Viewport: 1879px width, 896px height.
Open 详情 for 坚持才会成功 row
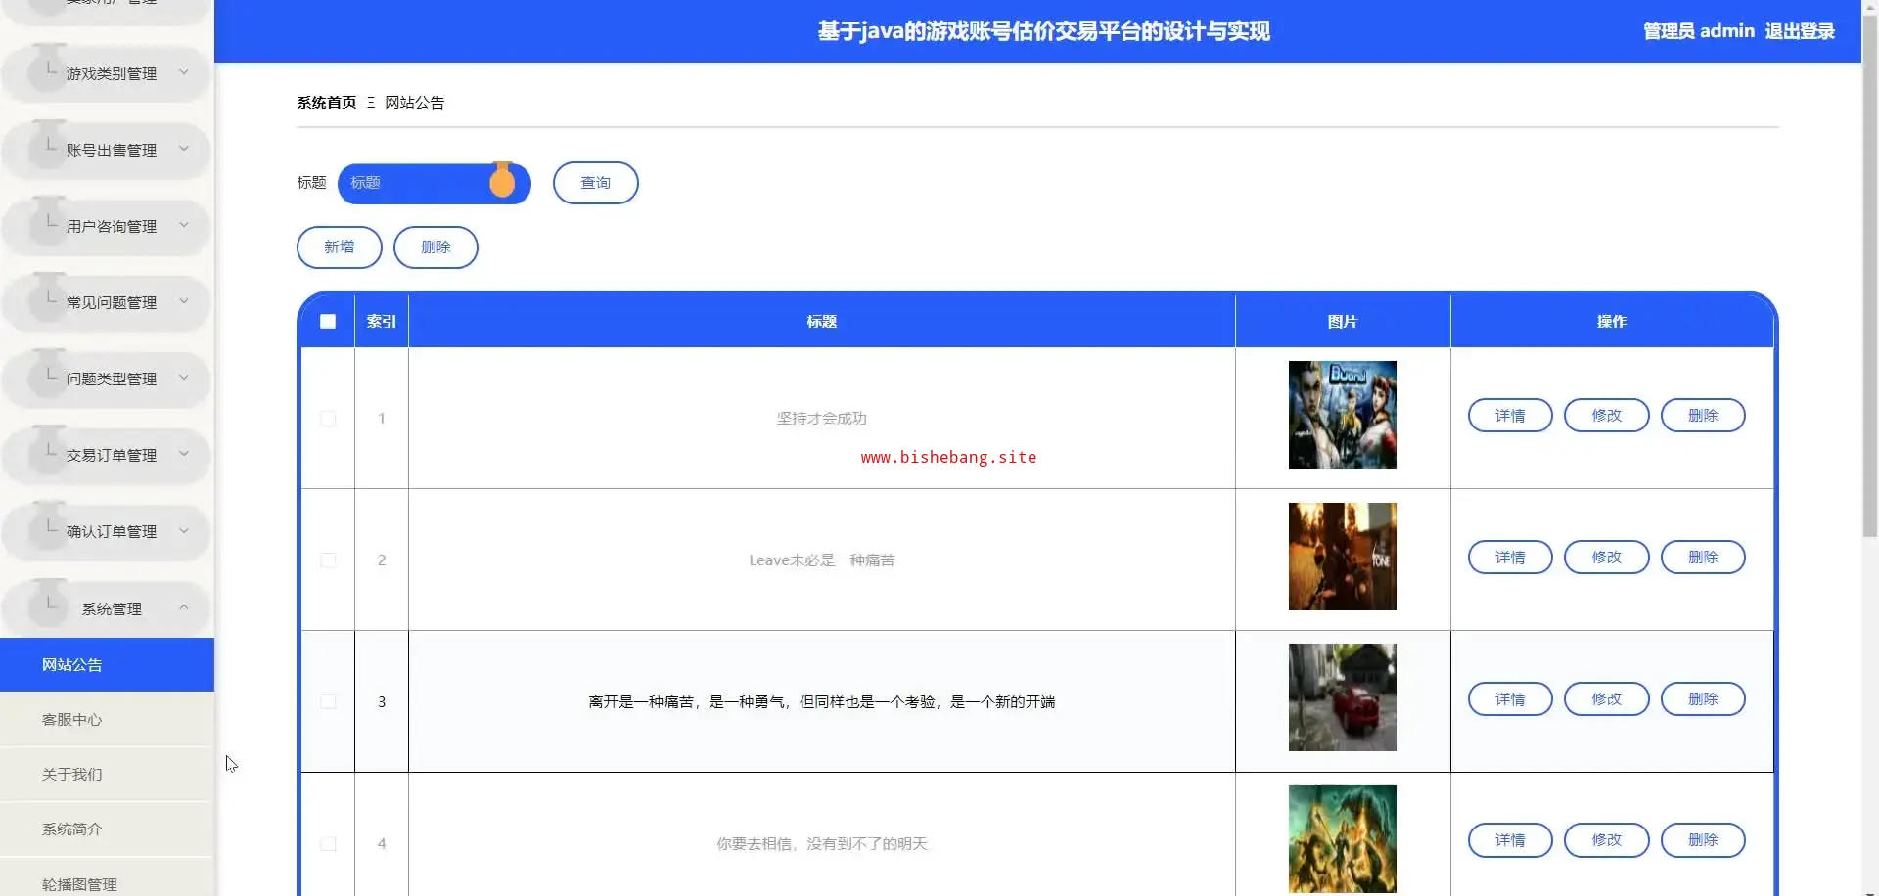1510,416
